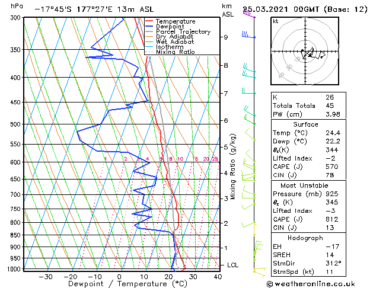The height and width of the screenshot is (288, 373).
Task: Click the Totals Totals value 45
Action: (x=330, y=105)
